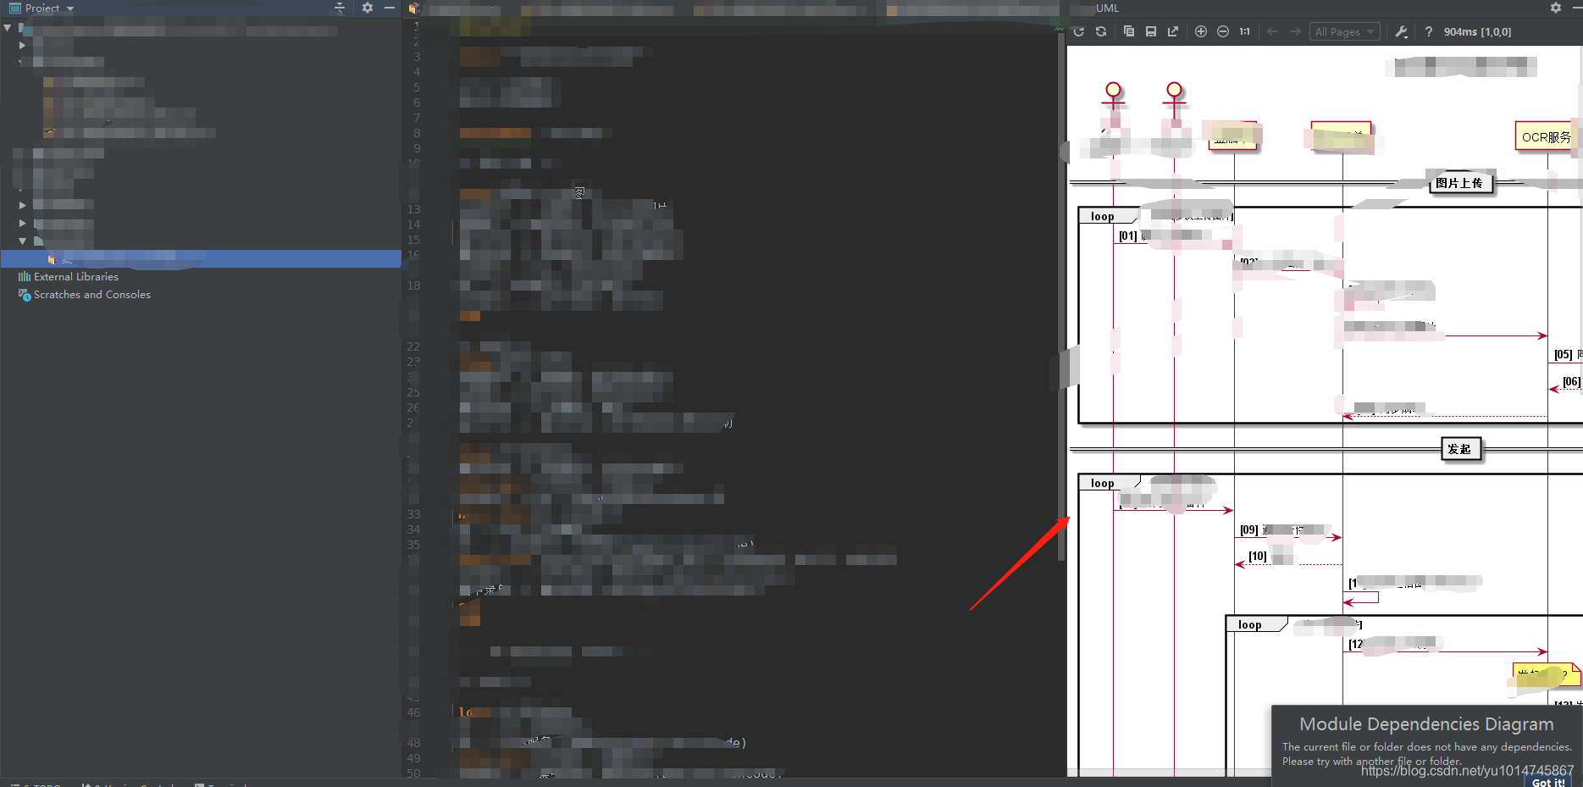
Task: Zoom in on the UML diagram
Action: 1201,31
